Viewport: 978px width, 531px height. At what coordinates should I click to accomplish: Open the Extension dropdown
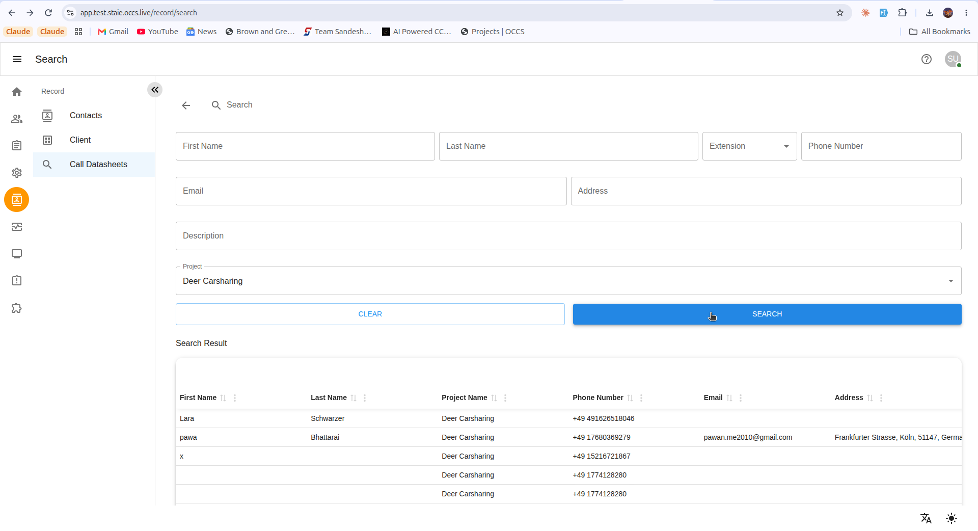pyautogui.click(x=749, y=146)
